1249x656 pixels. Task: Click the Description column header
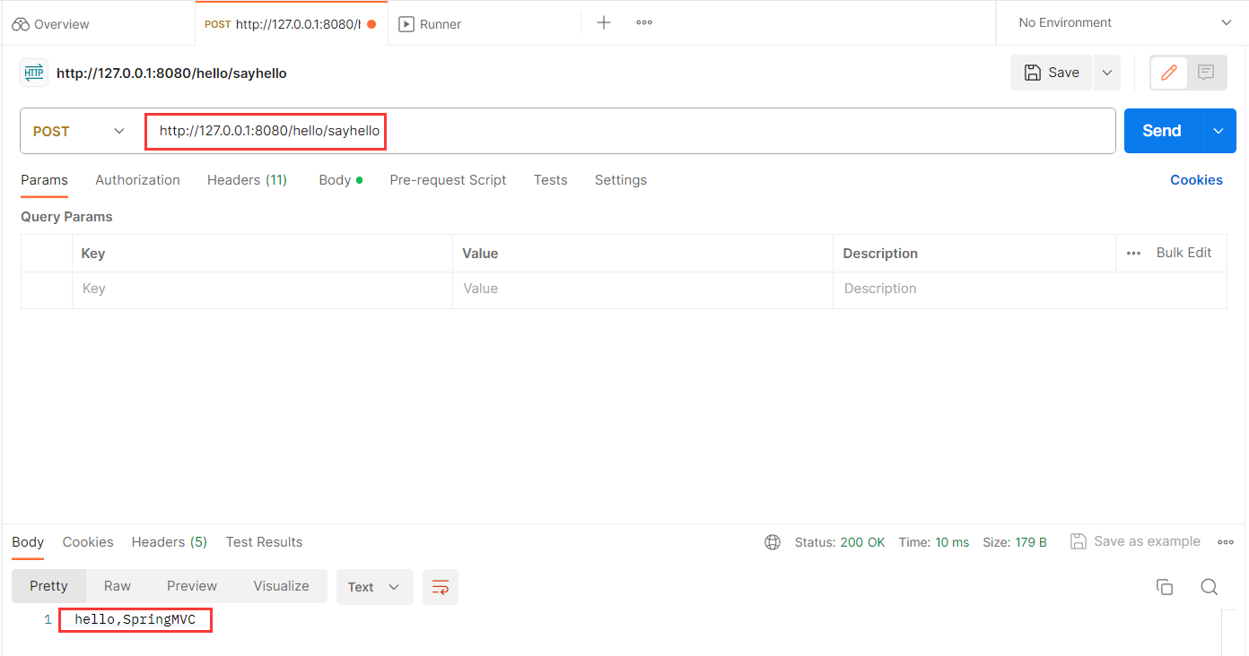tap(880, 254)
